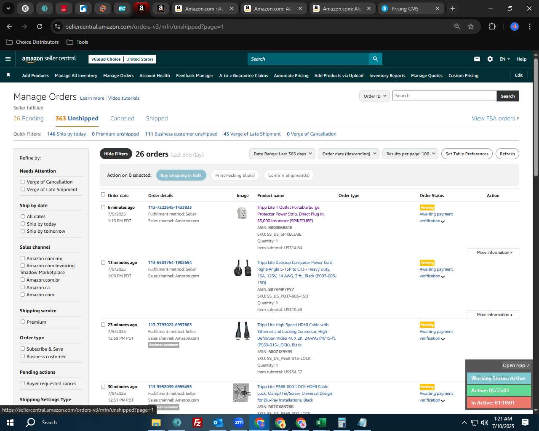Open FileZilla from taskbar
The height and width of the screenshot is (431, 539).
coord(197,423)
